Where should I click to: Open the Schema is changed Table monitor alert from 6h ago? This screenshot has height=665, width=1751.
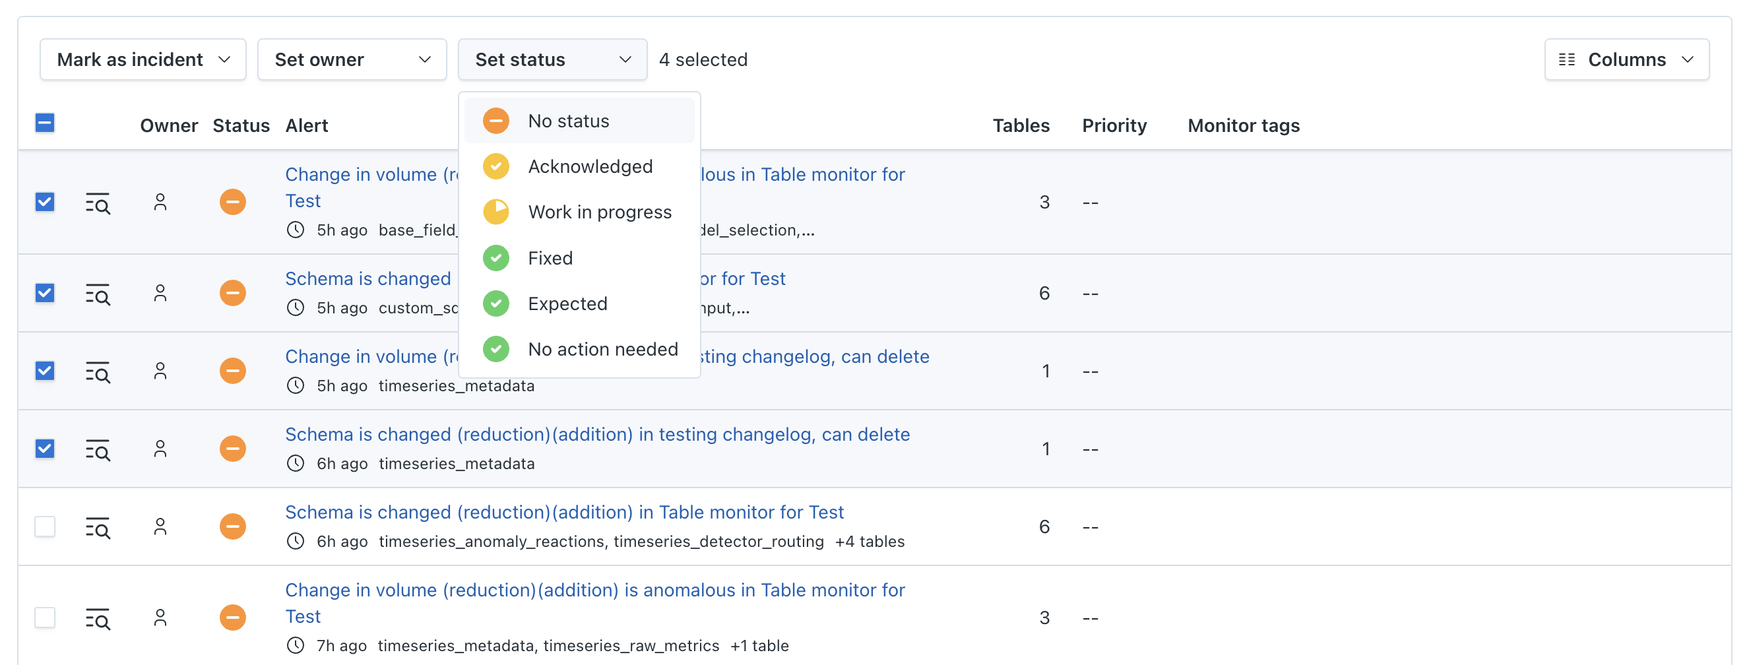pos(564,512)
